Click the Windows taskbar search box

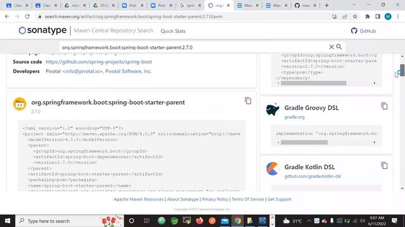point(70,221)
